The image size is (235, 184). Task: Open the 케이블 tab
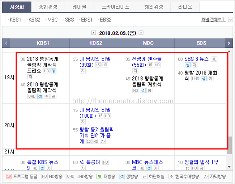coord(79,7)
